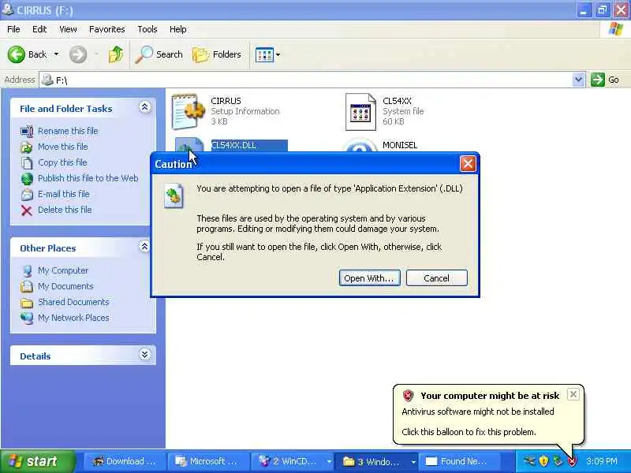Click the Rename this file icon
The width and height of the screenshot is (631, 473).
click(27, 132)
